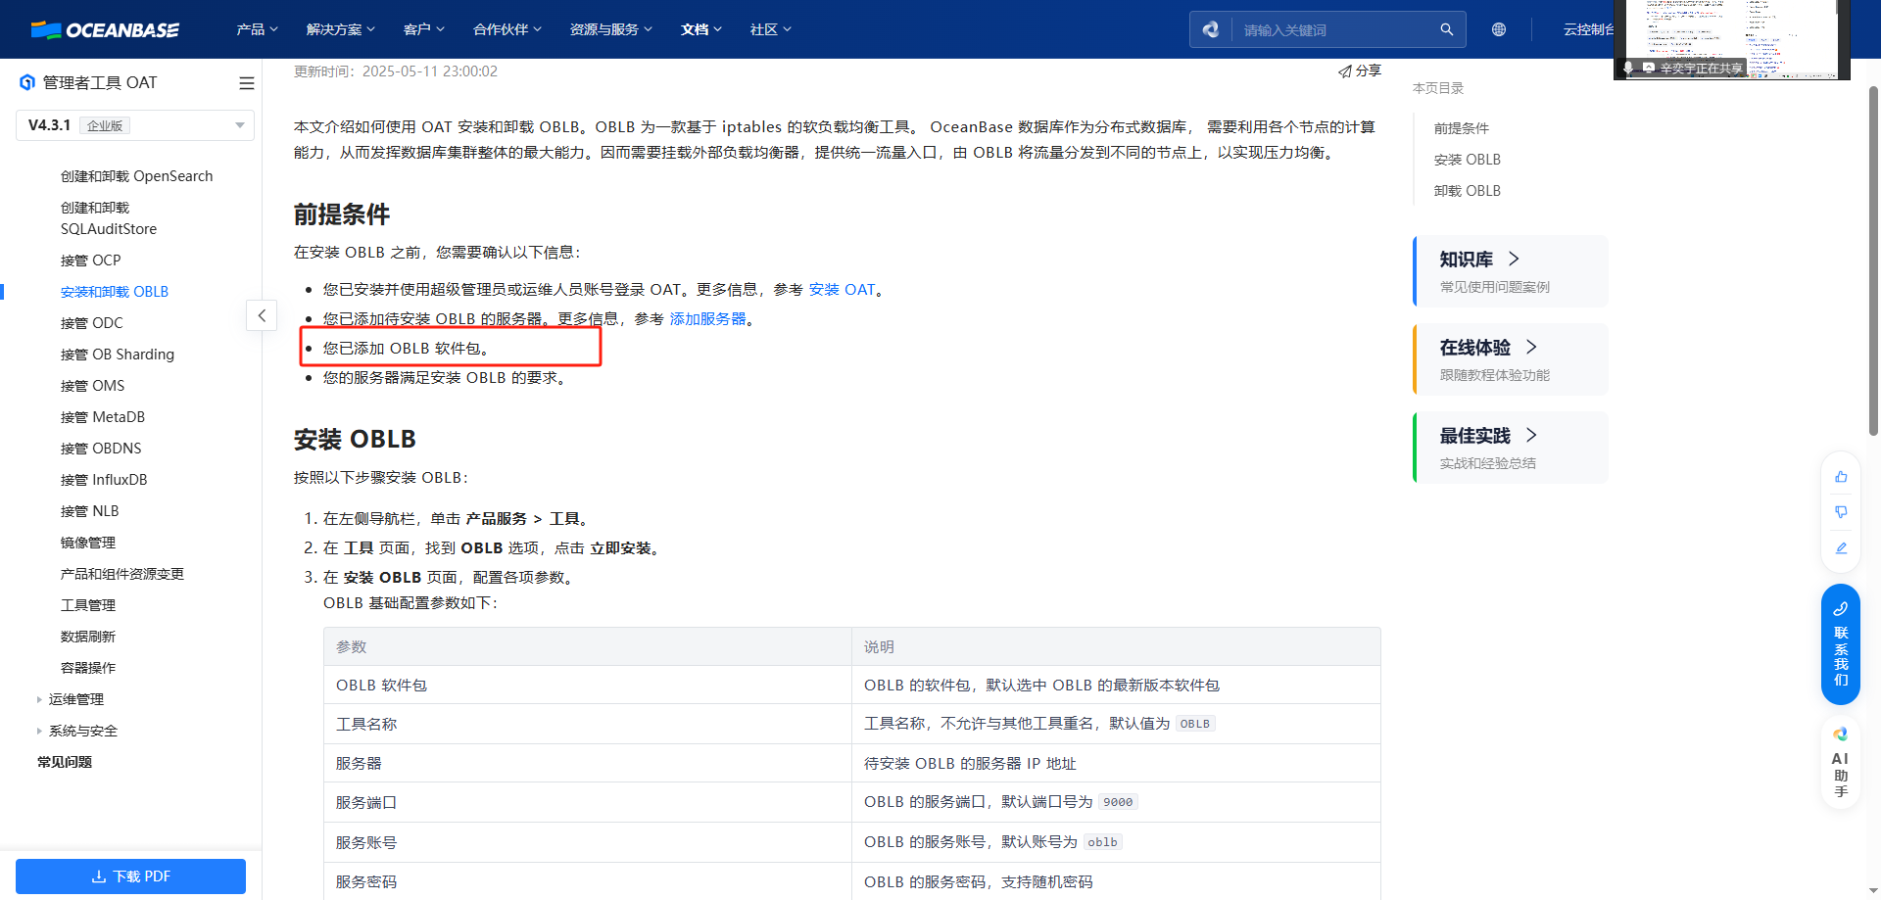
Task: Click the thumbs down feedback icon
Action: [1841, 512]
